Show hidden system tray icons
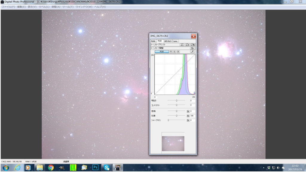Screen dimensions: 306x172 [264, 168]
